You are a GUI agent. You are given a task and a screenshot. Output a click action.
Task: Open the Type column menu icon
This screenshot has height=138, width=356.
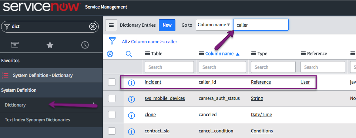tap(253, 54)
